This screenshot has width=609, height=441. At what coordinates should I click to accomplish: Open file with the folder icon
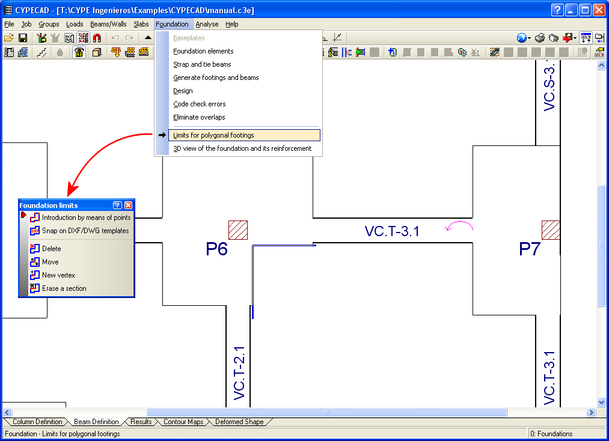8,38
